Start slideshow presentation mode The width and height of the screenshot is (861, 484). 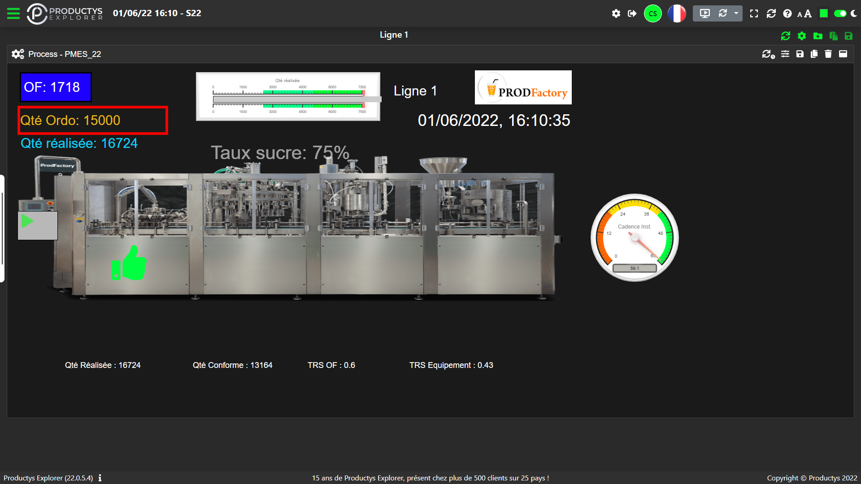(x=704, y=13)
